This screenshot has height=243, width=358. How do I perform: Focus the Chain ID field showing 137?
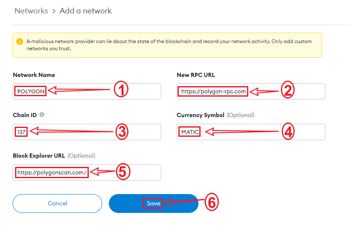click(x=87, y=132)
